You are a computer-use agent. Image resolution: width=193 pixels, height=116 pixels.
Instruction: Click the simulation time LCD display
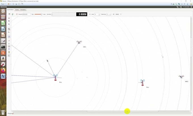pos(82,14)
